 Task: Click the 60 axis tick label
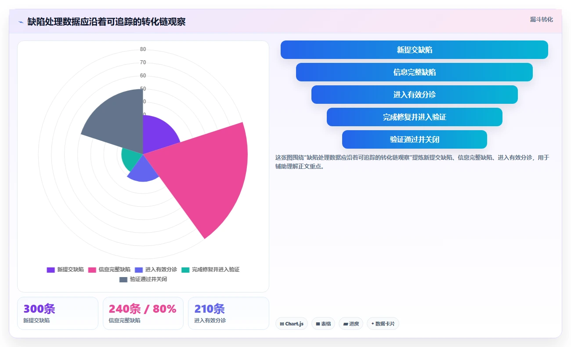point(143,76)
